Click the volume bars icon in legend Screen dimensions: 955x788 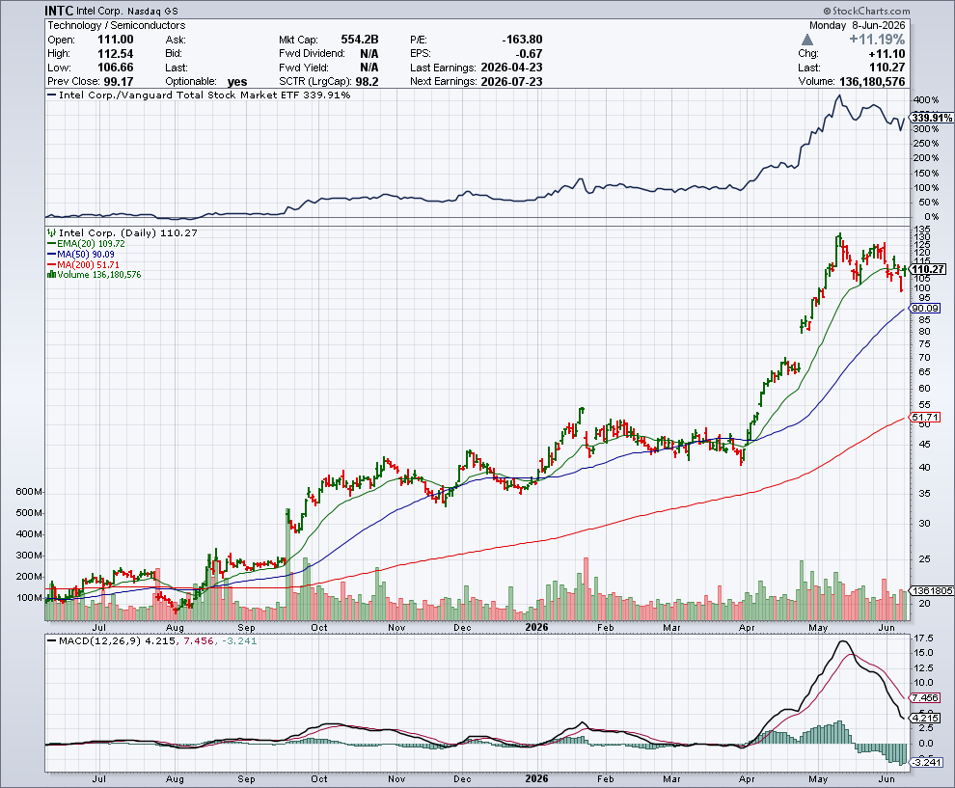click(x=52, y=275)
